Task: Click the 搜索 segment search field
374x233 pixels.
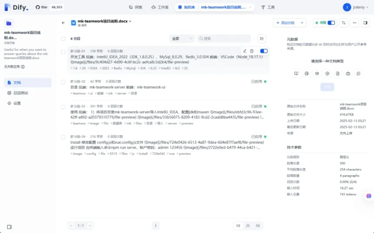Action: pos(224,38)
